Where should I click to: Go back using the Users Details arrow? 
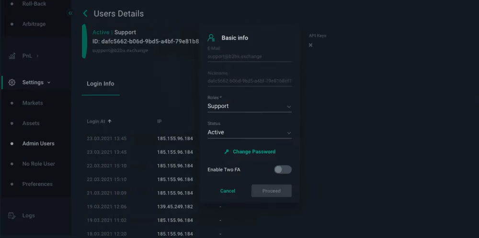point(85,13)
